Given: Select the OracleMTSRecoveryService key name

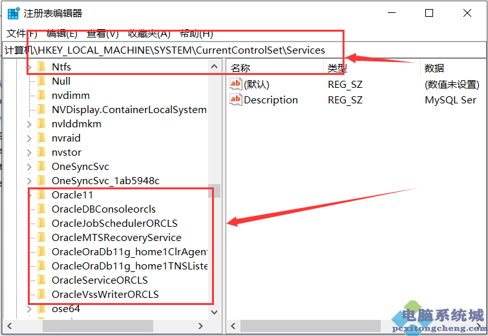Looking at the screenshot, I should pyautogui.click(x=116, y=237).
